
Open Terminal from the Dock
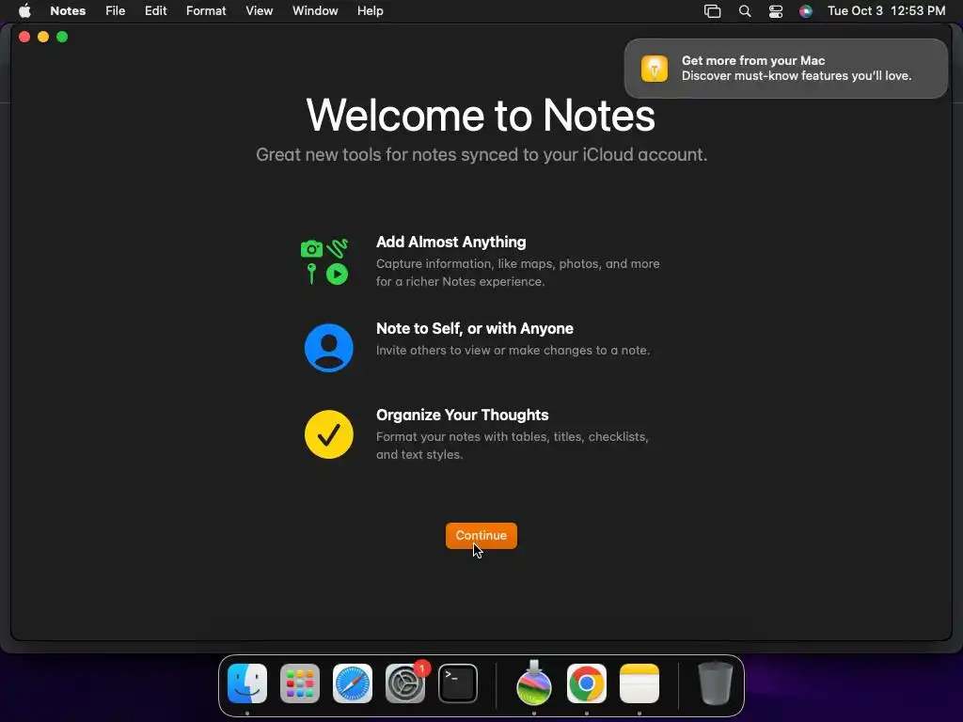(x=458, y=683)
